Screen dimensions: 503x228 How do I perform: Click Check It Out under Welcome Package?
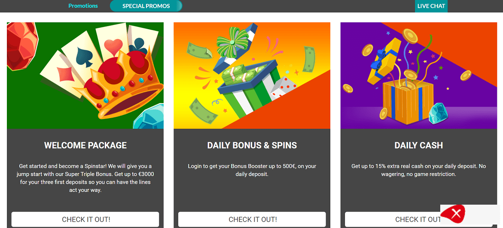pos(85,219)
